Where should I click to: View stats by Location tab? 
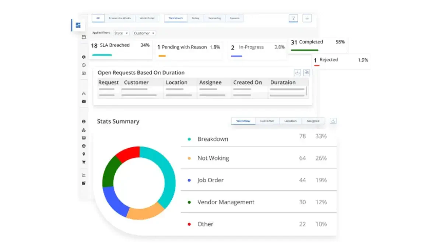(290, 121)
